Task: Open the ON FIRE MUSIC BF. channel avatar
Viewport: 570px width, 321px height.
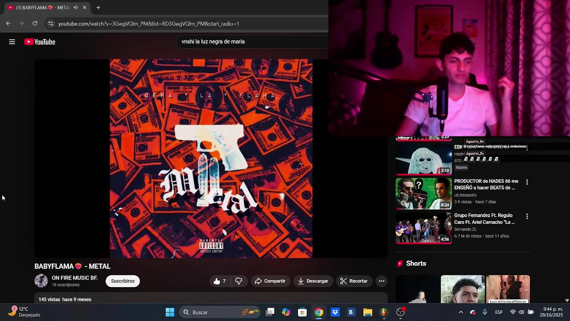Action: click(41, 281)
